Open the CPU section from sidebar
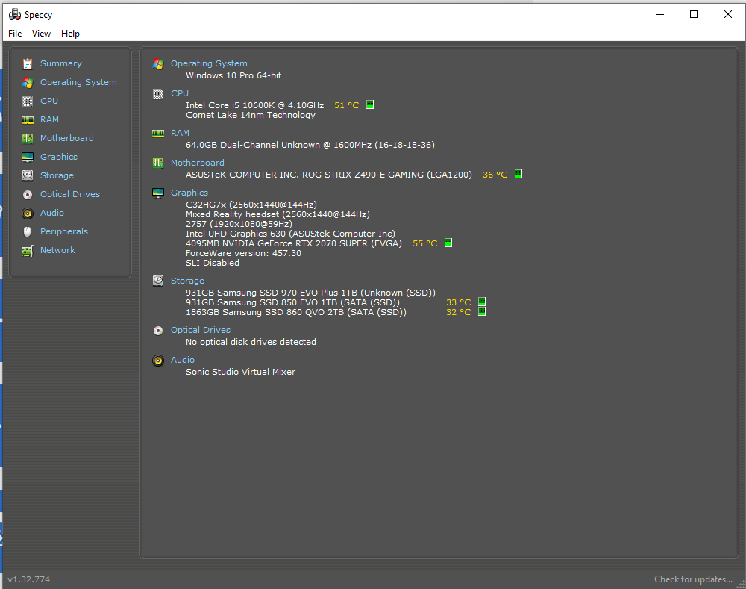746x589 pixels. [x=49, y=101]
